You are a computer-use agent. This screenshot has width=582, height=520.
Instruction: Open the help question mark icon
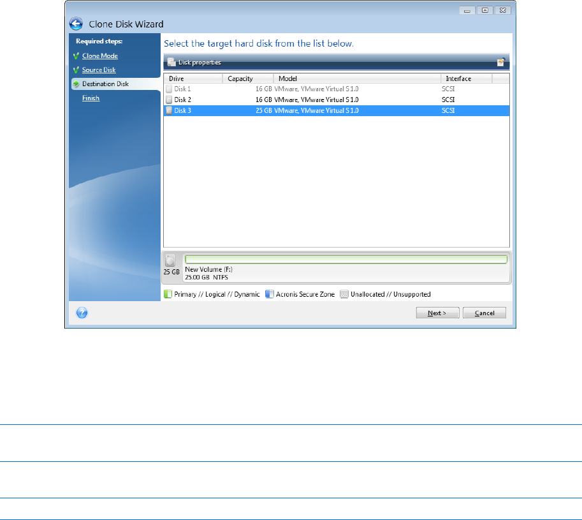(x=82, y=313)
